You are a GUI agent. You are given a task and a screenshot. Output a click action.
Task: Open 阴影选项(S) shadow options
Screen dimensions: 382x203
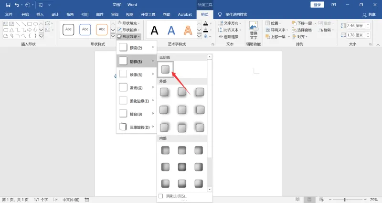(177, 196)
